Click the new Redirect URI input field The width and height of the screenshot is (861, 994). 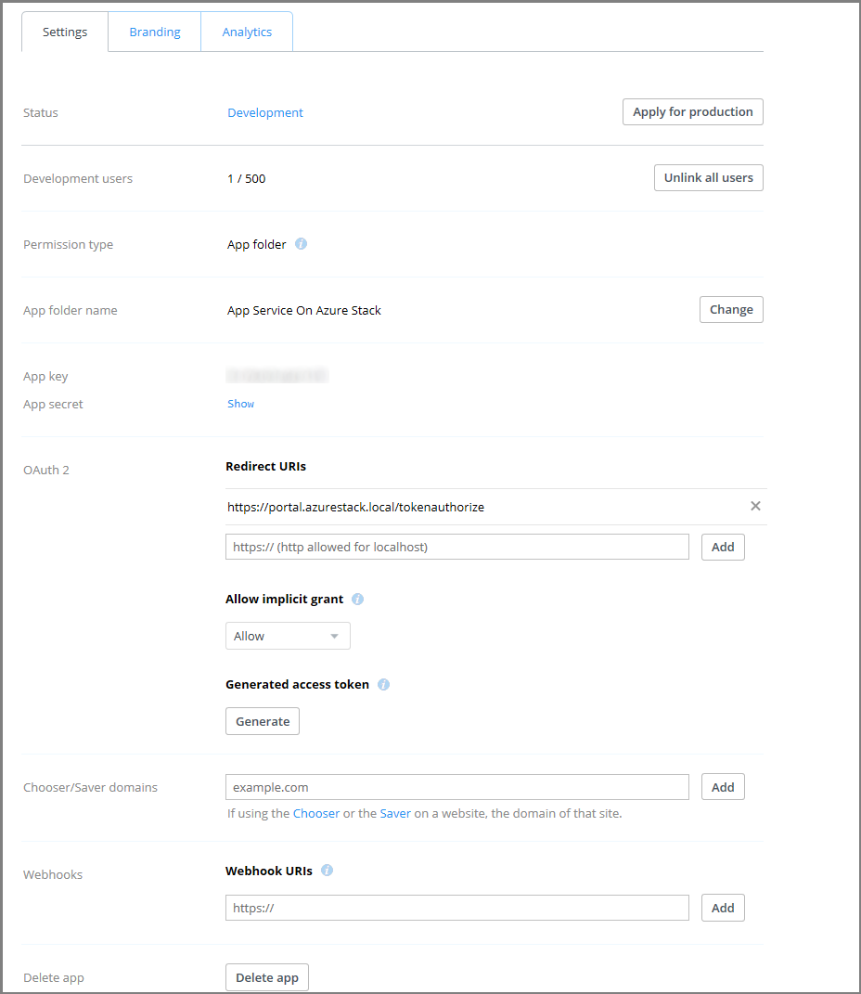coord(456,547)
